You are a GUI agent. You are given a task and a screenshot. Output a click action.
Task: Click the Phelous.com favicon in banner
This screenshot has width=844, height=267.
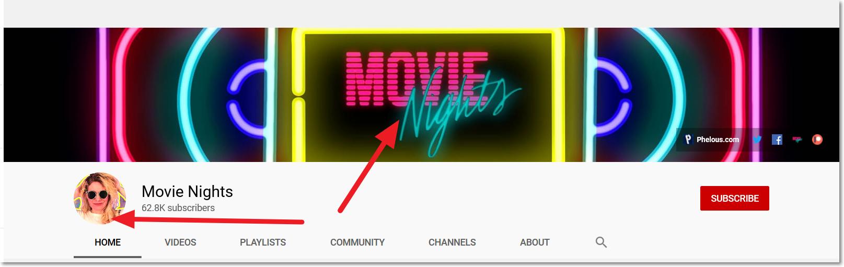click(x=688, y=140)
